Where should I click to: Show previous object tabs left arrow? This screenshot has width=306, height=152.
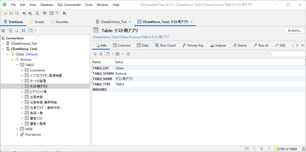[293, 45]
